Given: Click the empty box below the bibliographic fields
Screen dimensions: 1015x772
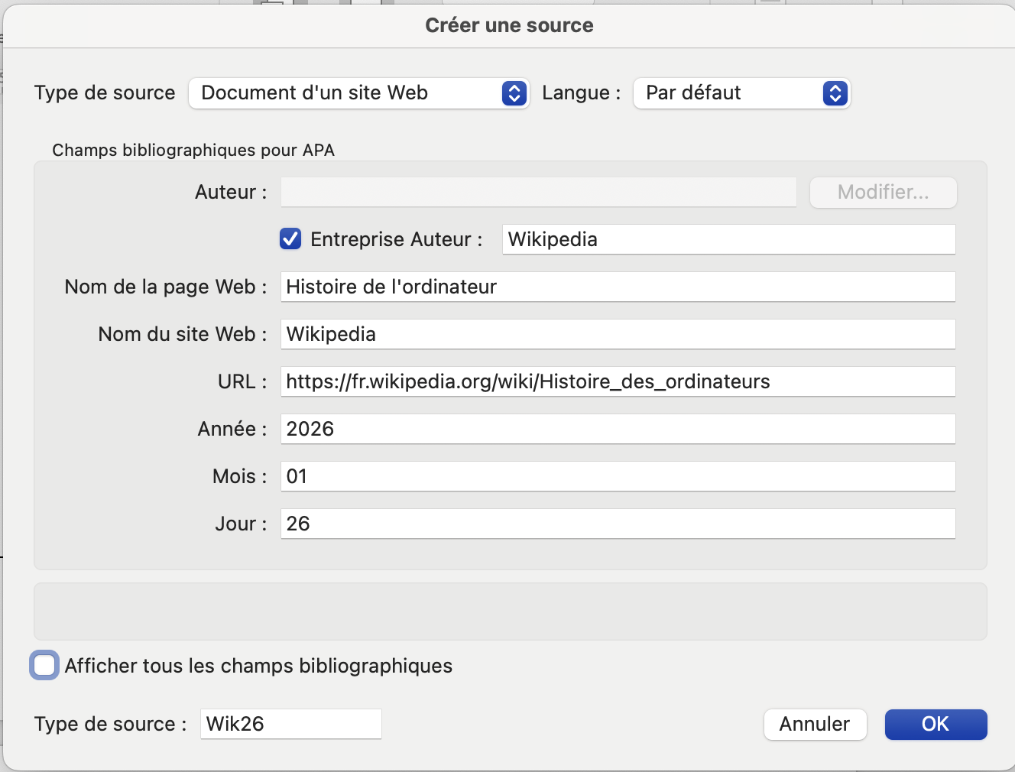Looking at the screenshot, I should [510, 611].
